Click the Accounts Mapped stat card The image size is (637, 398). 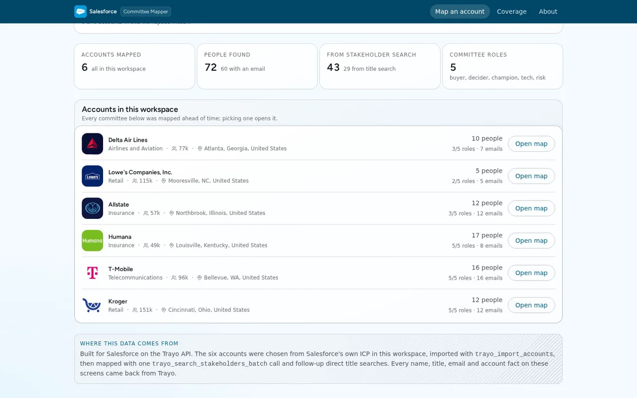(x=134, y=66)
